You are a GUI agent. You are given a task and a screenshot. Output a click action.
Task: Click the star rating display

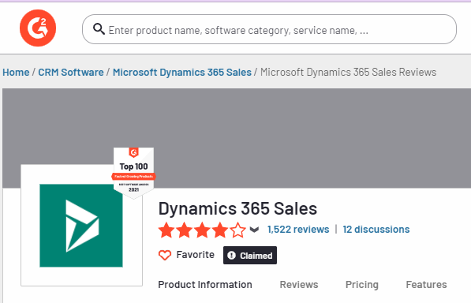coord(202,230)
